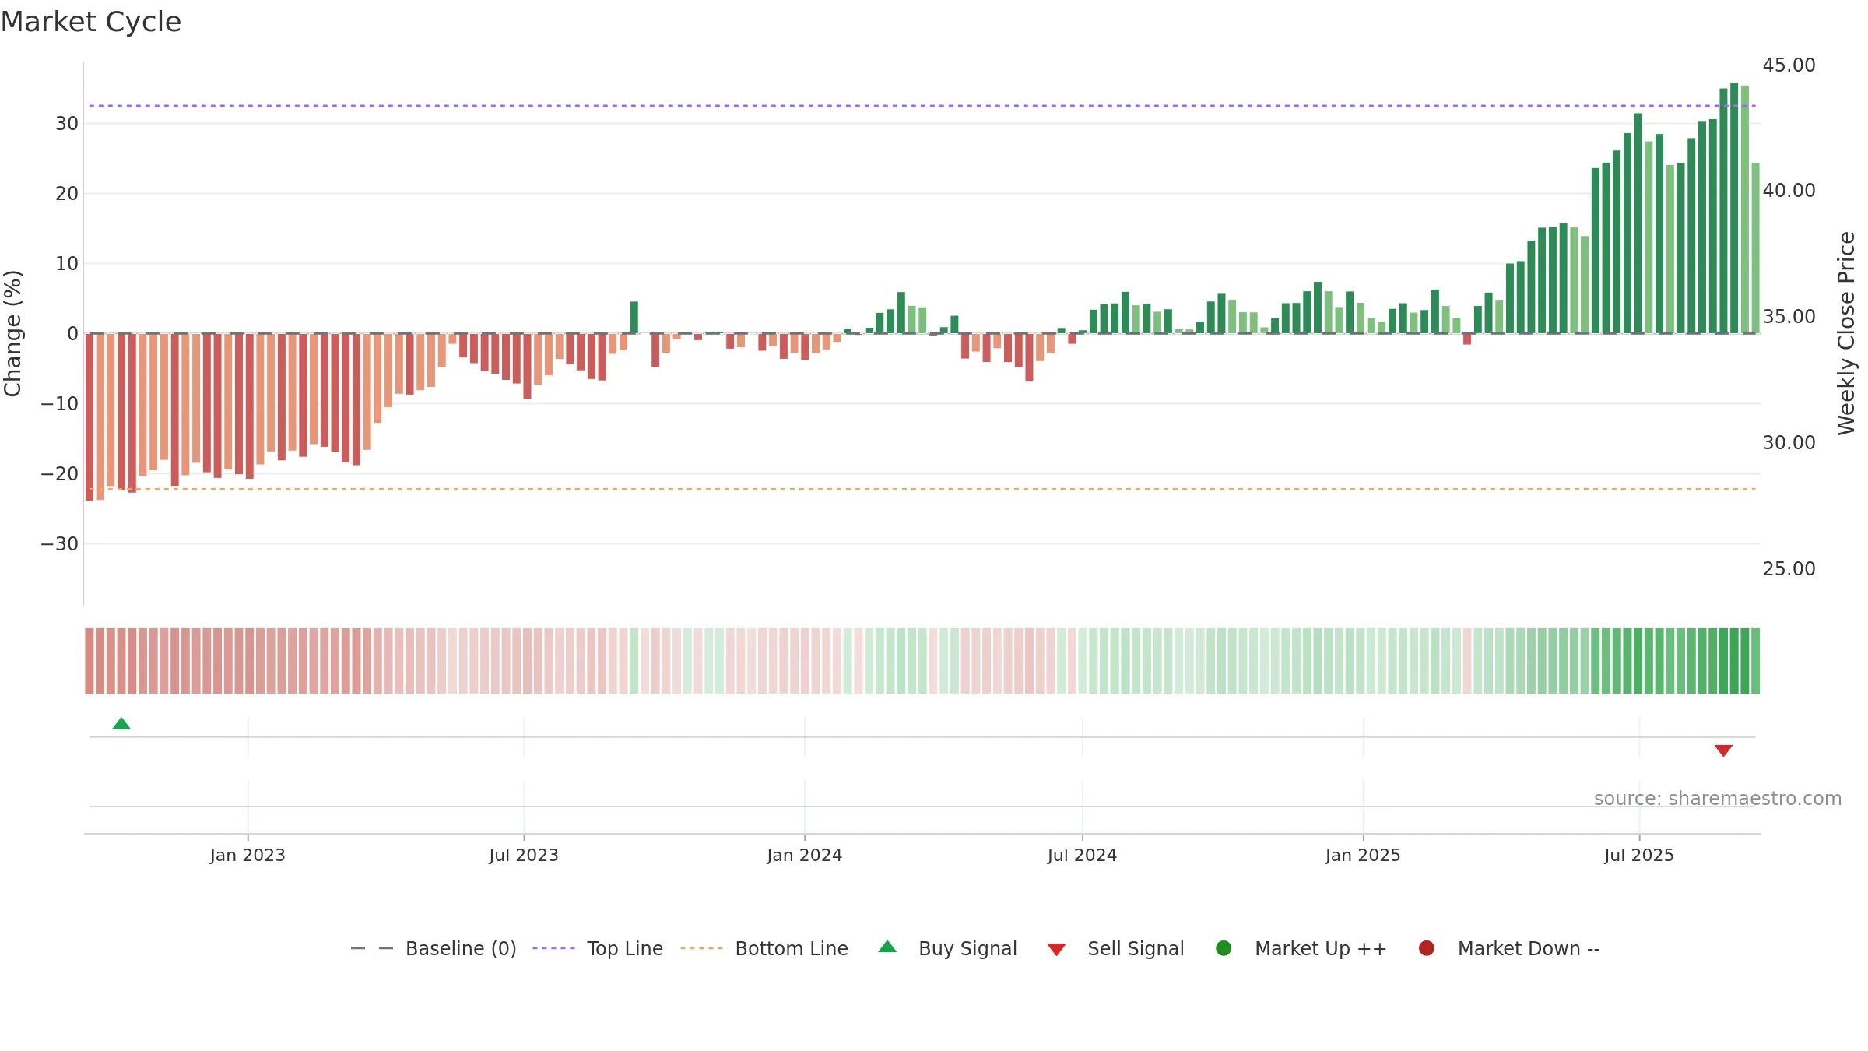Click the gray dashed Baseline swatch

tap(372, 948)
